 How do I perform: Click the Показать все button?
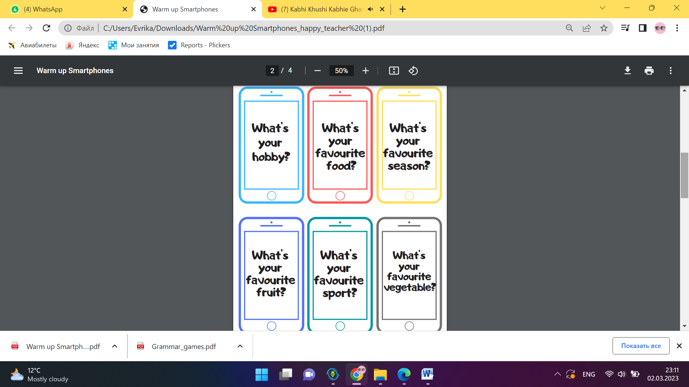pos(641,346)
